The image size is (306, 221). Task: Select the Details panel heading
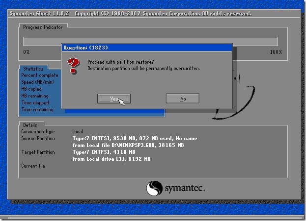click(x=30, y=125)
